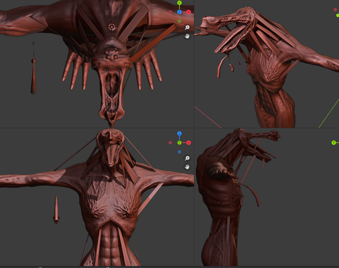The image size is (339, 268).
Task: Click the zoom magnifier in the front-view viewport
Action: [x=187, y=158]
